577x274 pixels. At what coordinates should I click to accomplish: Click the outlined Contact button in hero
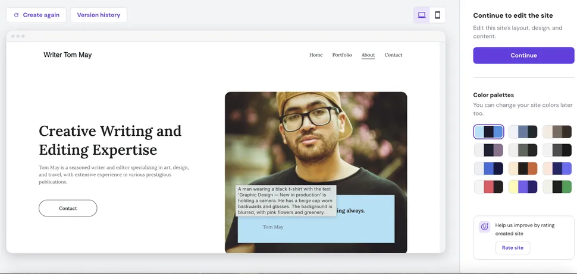pos(68,208)
